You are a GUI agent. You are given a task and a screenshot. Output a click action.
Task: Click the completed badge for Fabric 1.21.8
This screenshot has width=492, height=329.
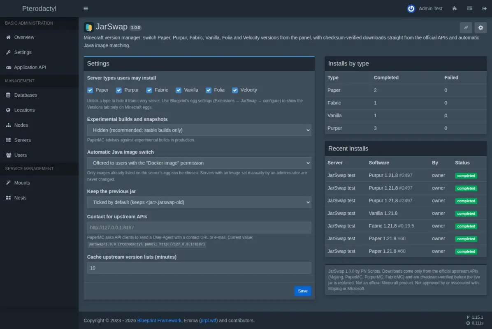coord(466,226)
